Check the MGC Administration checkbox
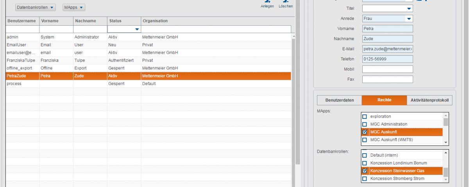469x187 pixels. point(365,124)
